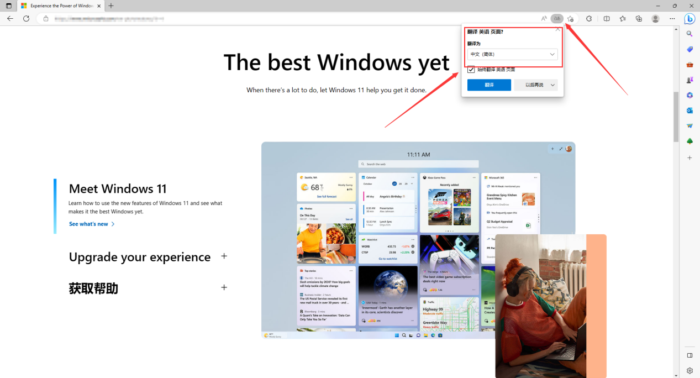Toggle the split screen icon

point(607,18)
